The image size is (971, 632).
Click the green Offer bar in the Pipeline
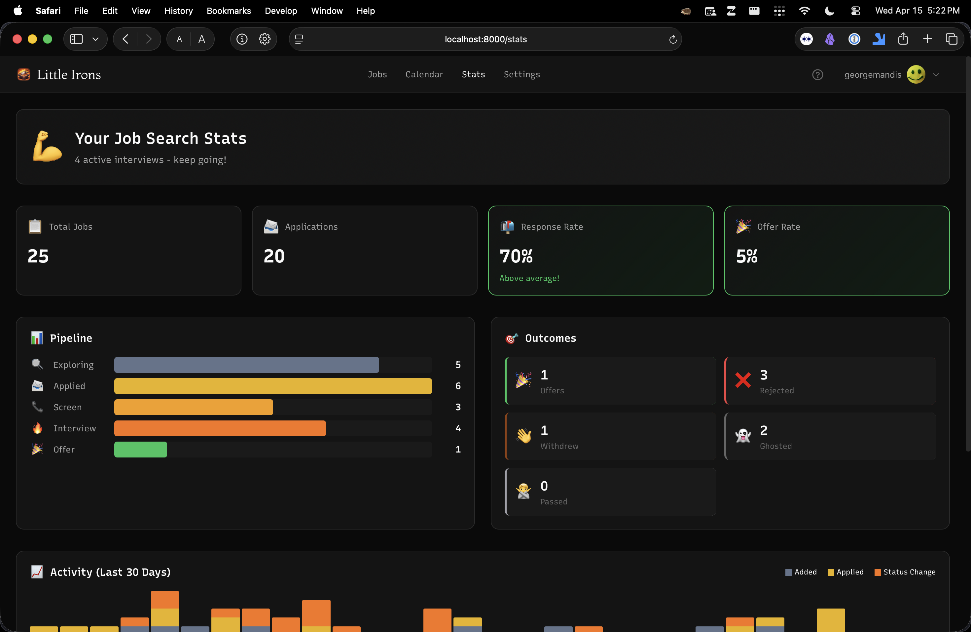140,449
